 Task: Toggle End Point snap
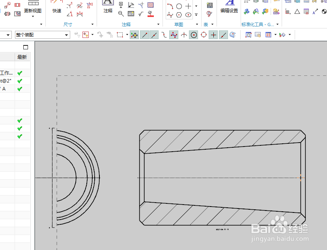[x=144, y=35]
